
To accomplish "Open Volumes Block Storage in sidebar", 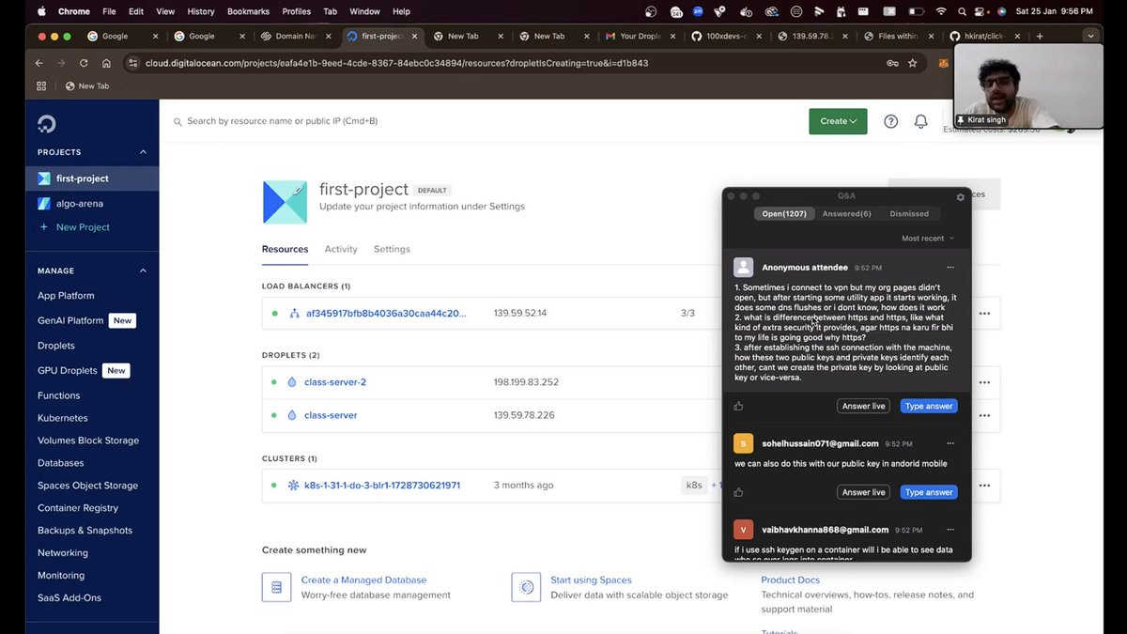I will coord(88,441).
